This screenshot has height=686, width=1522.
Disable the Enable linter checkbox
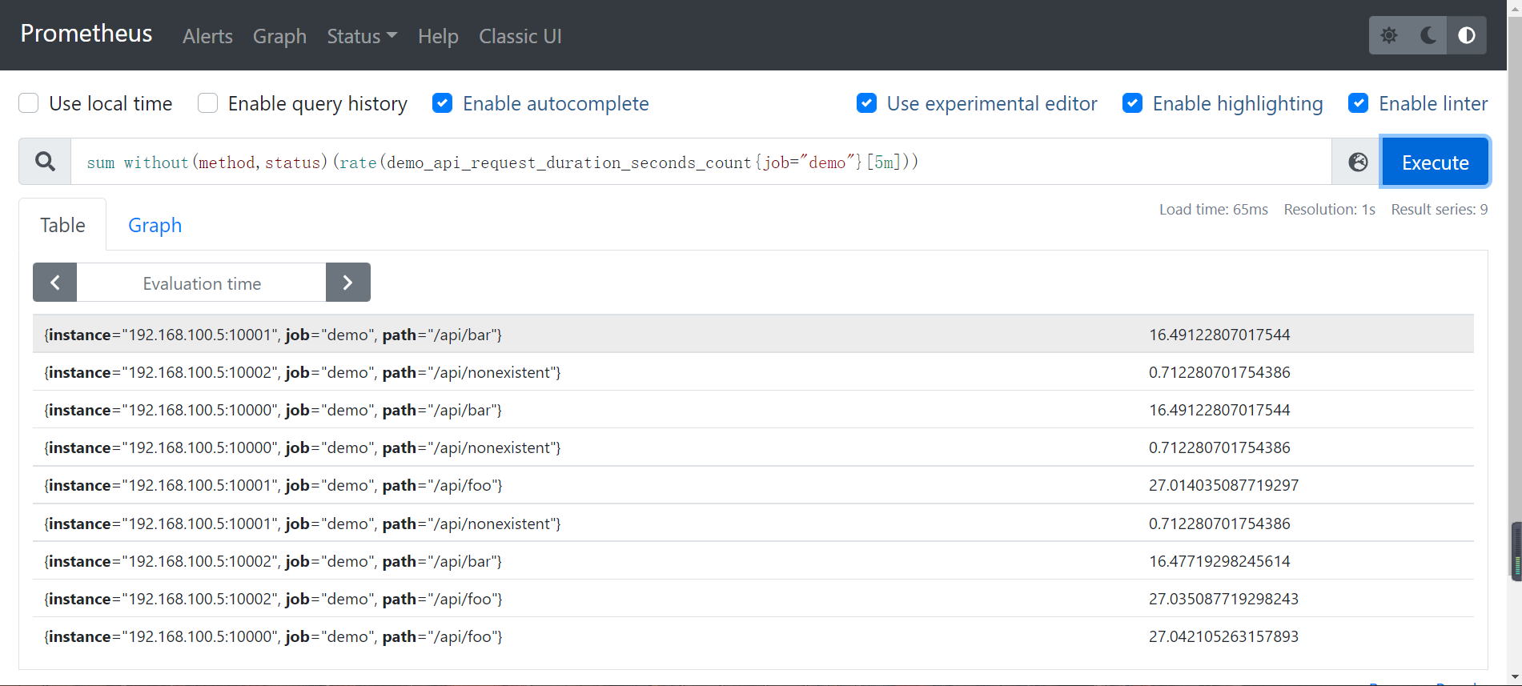[x=1359, y=103]
